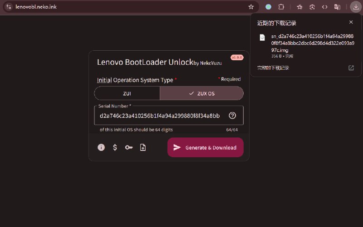Open site information icon left of URL
363x227 pixels.
[9, 7]
